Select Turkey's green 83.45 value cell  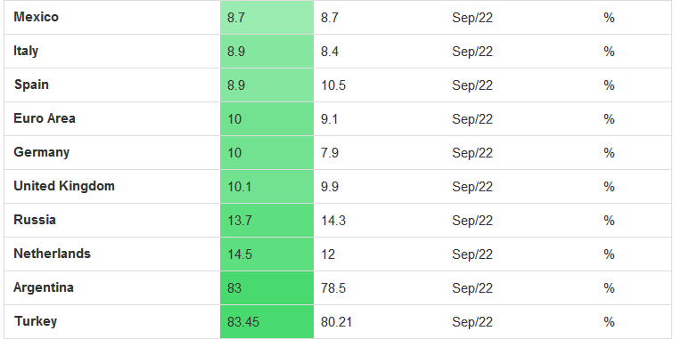267,322
